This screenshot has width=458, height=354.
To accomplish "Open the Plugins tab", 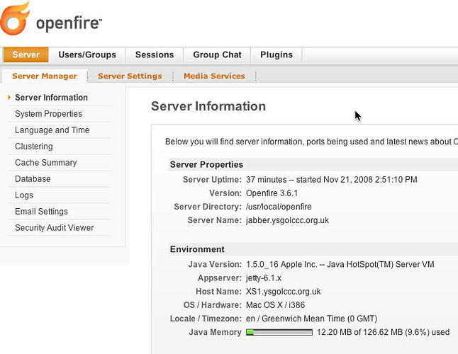I will (277, 55).
